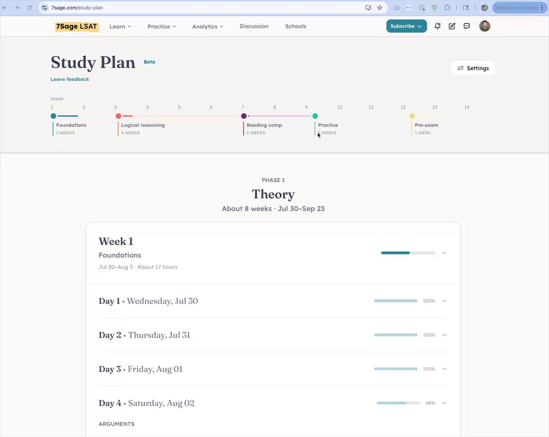Open the Practice dropdown menu
The width and height of the screenshot is (549, 437).
coord(162,27)
